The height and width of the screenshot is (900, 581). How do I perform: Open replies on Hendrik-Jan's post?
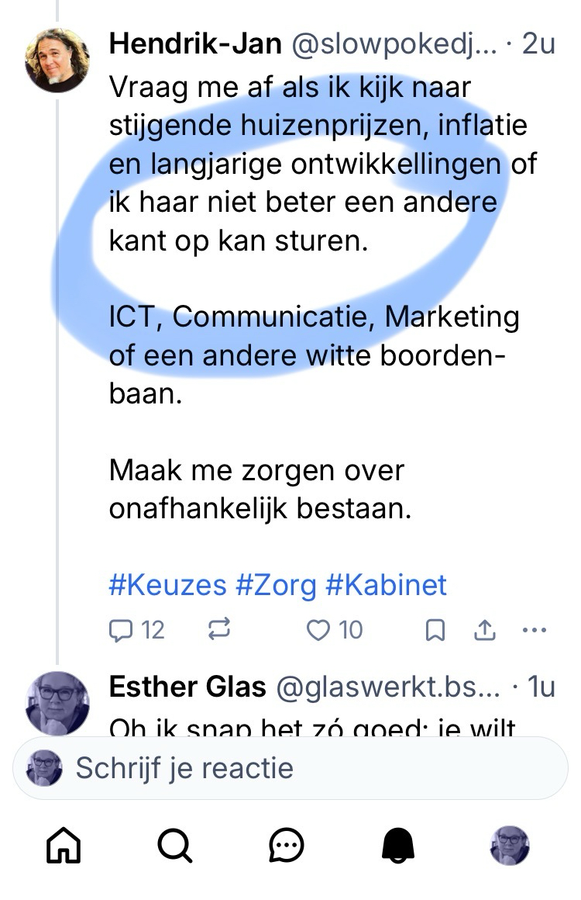[x=136, y=630]
